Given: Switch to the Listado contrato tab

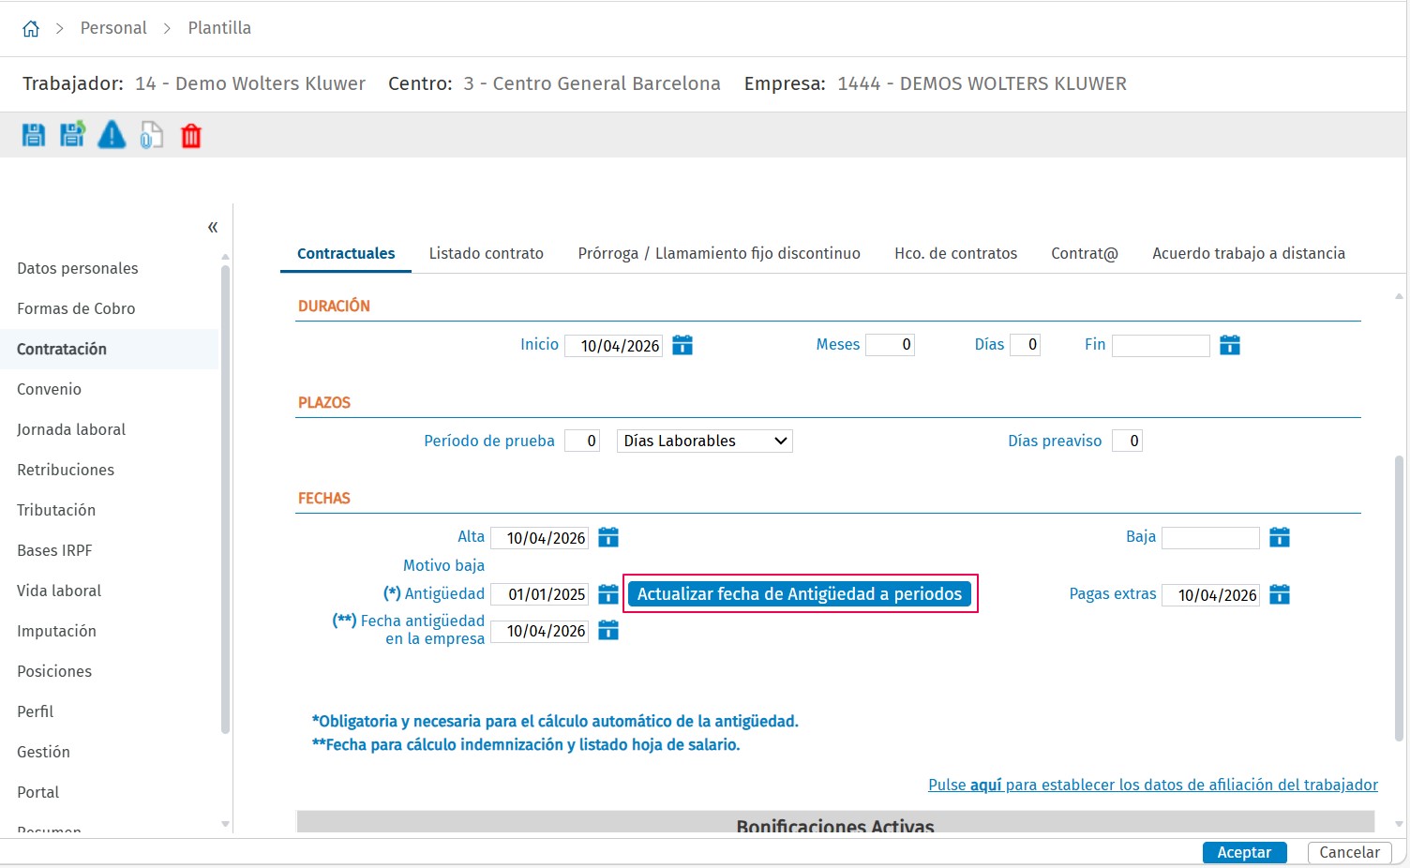Looking at the screenshot, I should [487, 253].
